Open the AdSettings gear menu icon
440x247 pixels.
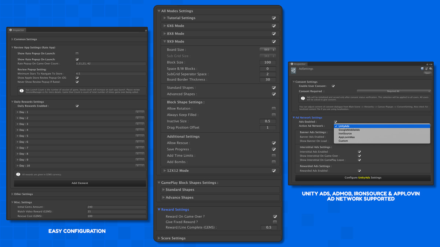(x=430, y=69)
